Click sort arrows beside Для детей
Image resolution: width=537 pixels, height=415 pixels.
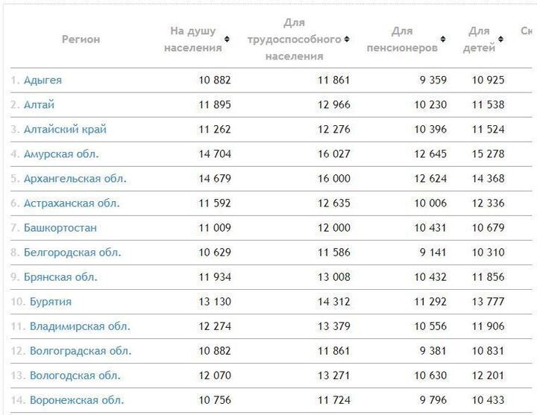click(x=500, y=39)
